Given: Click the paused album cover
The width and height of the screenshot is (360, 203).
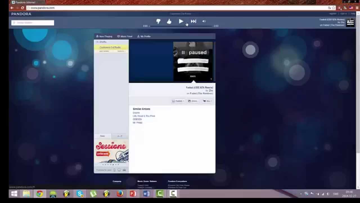Looking at the screenshot, I should tap(193, 61).
